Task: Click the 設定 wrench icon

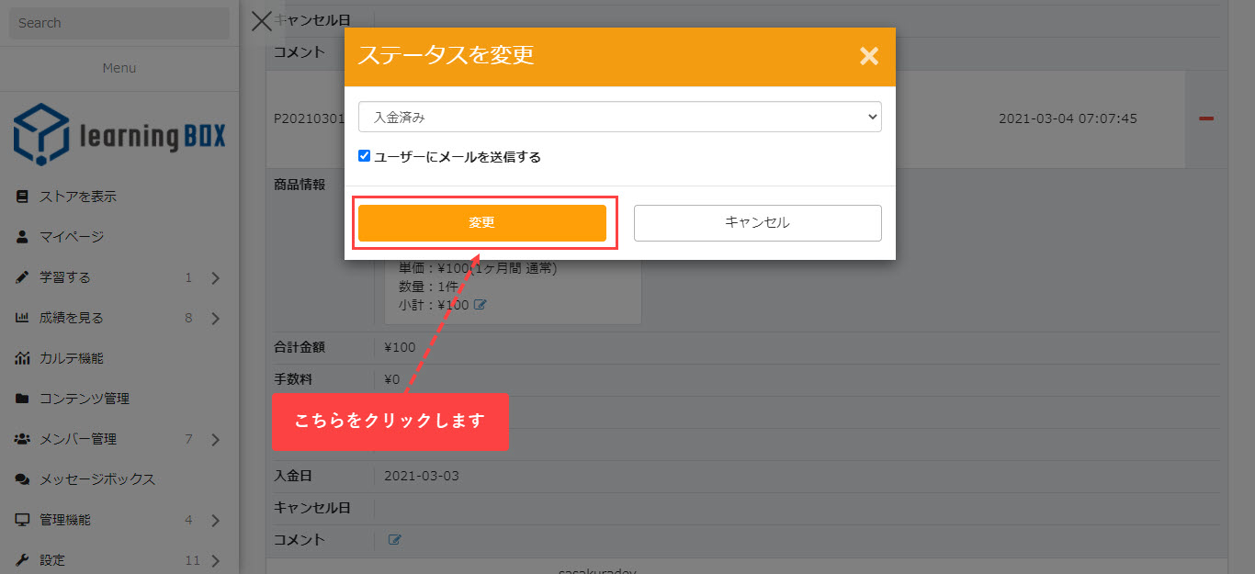Action: pos(23,560)
